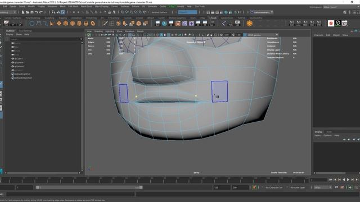
Task: Open the Render View window icon
Action: 208,12
